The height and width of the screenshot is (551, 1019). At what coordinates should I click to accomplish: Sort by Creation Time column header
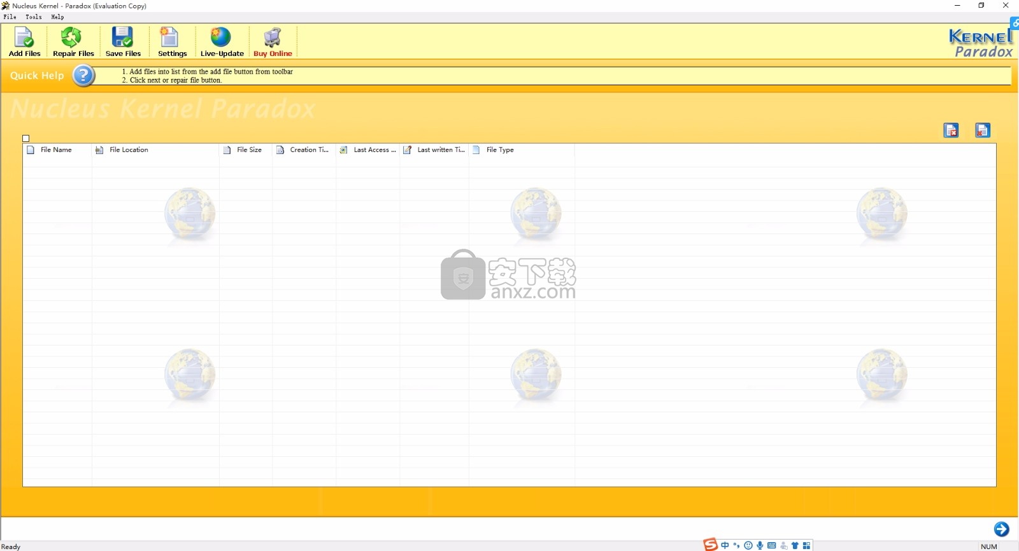pos(304,150)
